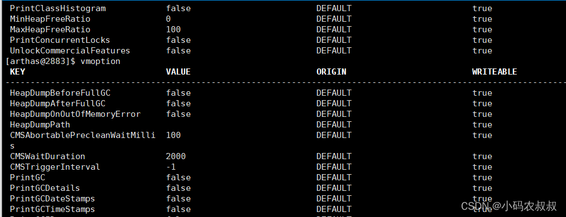Click the PrintGCDateStamps key text

[x=52, y=199]
